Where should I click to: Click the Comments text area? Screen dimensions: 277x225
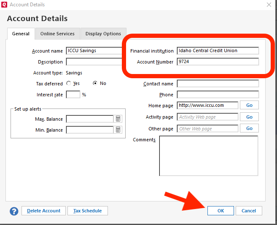pyautogui.click(x=209, y=156)
